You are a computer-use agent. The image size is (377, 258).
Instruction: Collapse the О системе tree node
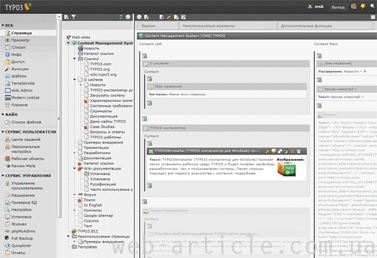point(75,79)
